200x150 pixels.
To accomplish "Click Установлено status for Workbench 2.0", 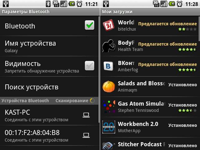I will point(183,125).
